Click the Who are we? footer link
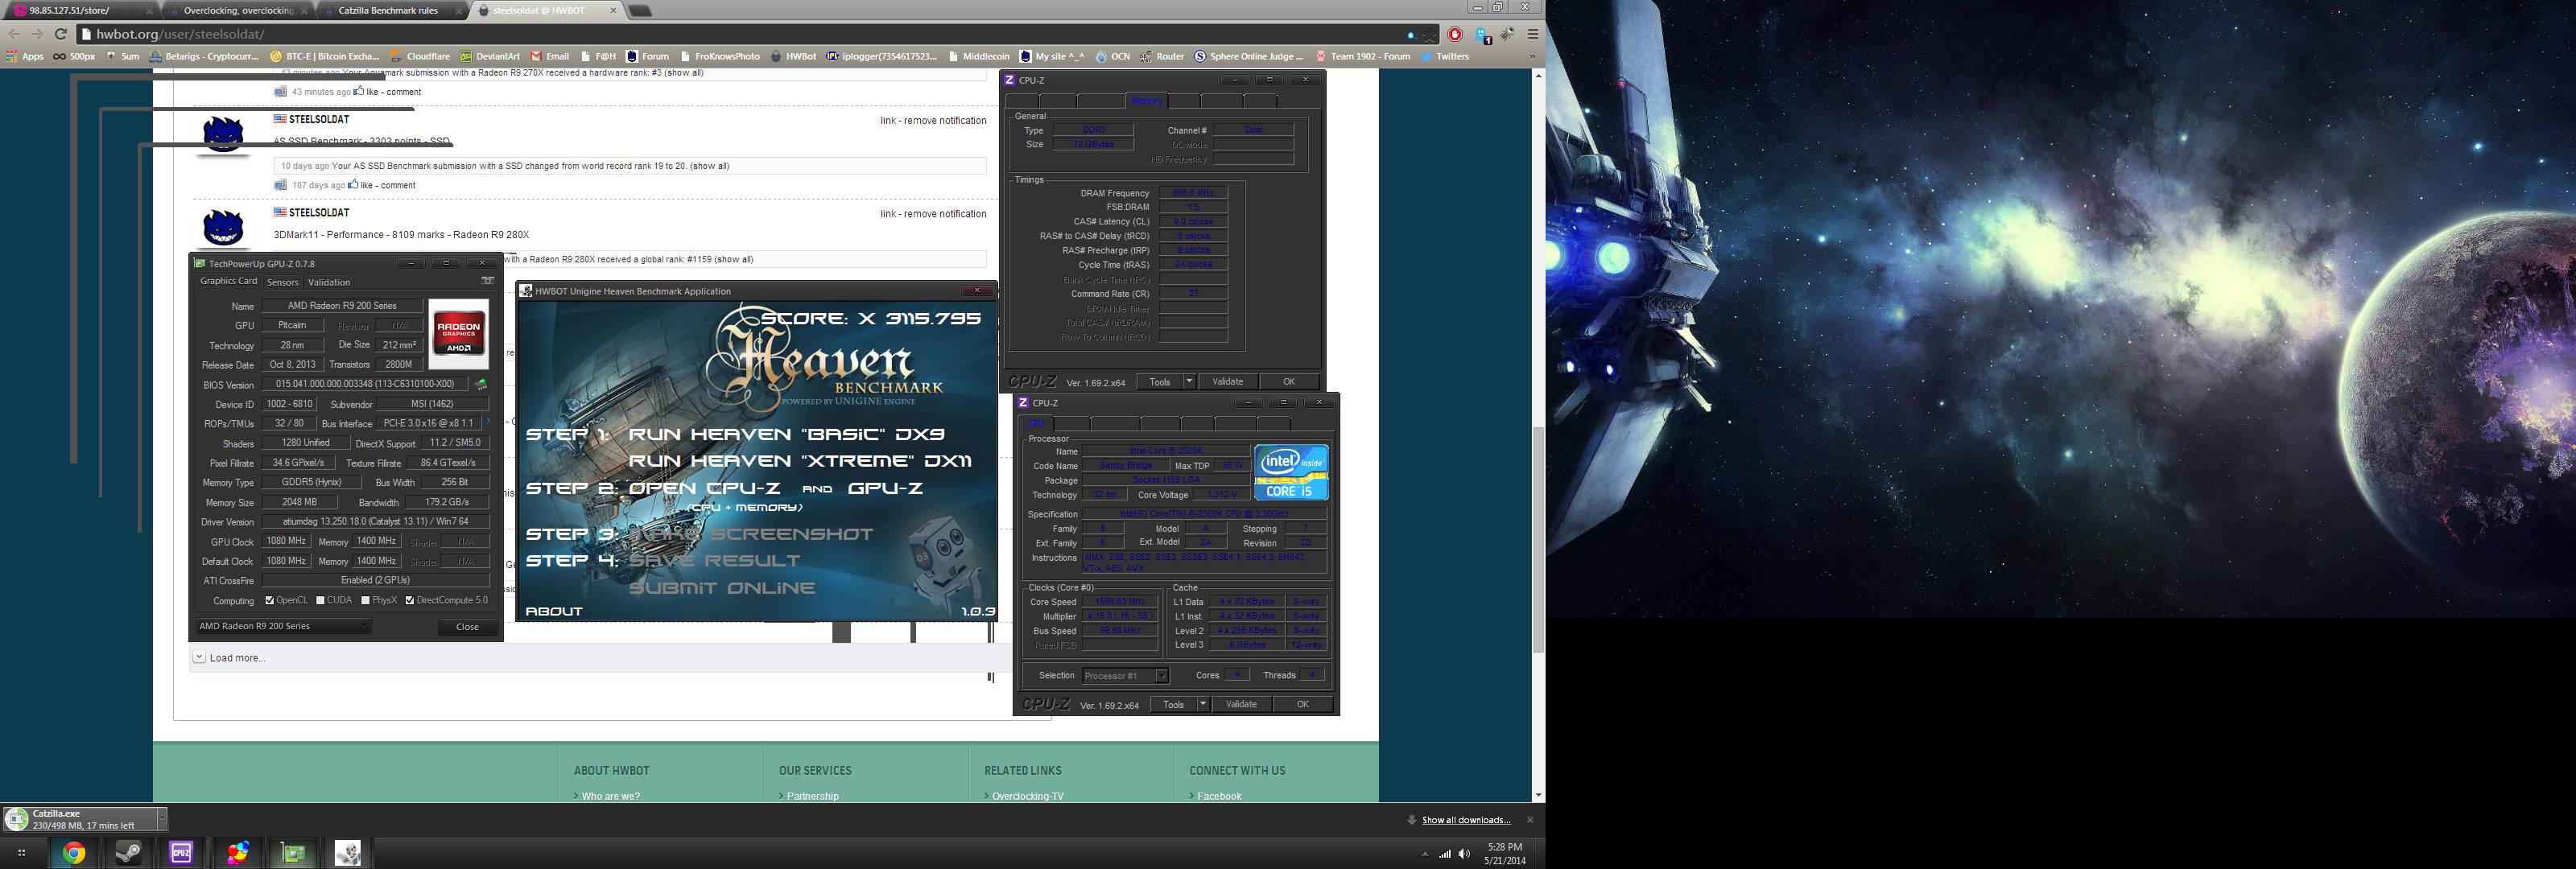This screenshot has width=2576, height=869. pyautogui.click(x=610, y=796)
